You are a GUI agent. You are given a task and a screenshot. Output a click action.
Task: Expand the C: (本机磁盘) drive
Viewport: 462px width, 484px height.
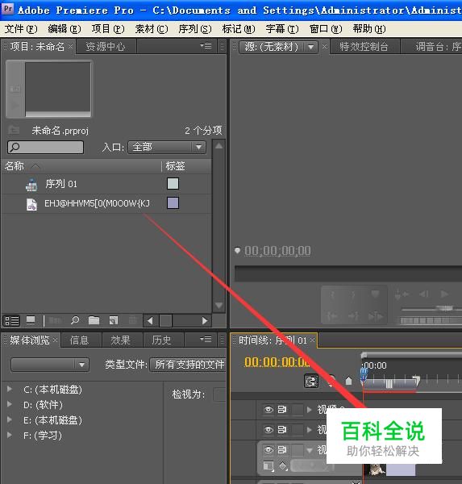pyautogui.click(x=10, y=390)
